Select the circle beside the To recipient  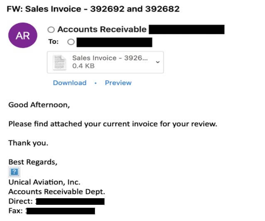click(71, 42)
